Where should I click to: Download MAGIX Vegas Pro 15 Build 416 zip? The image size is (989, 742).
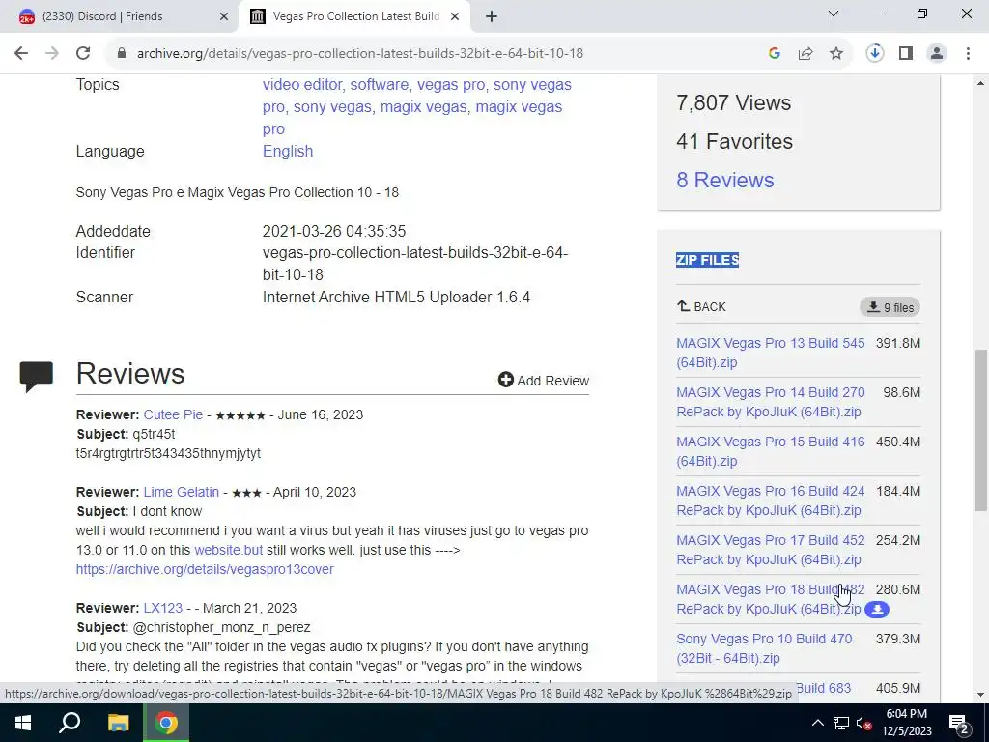pyautogui.click(x=770, y=451)
